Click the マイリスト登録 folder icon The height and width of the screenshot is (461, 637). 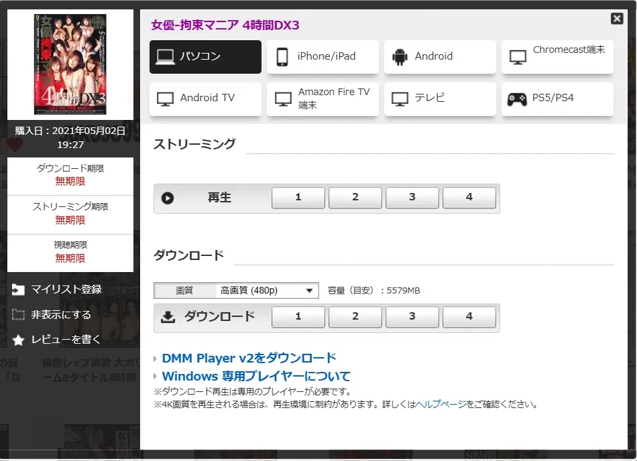pos(18,289)
